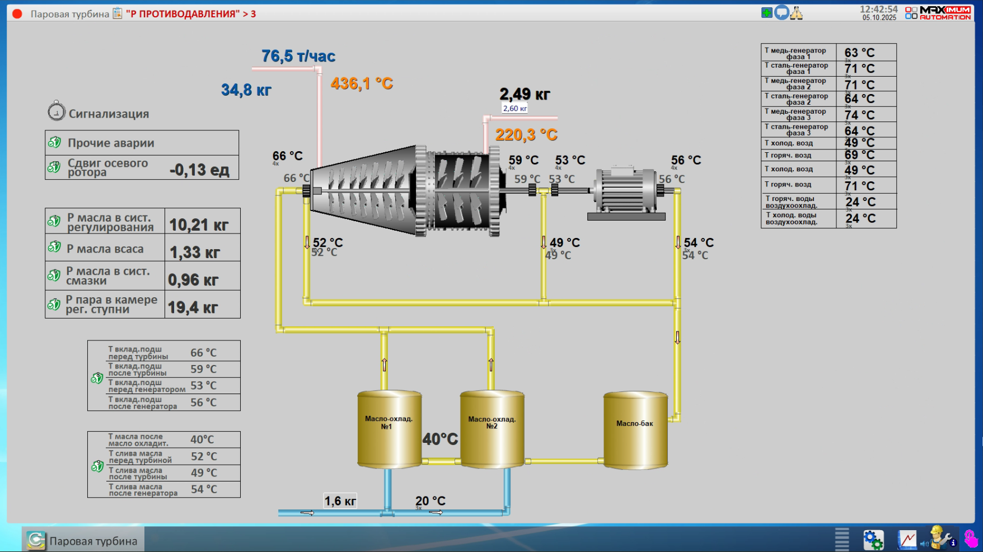Select Паровая турбина taskbar tab
Screen dimensions: 983x552
tap(83, 540)
